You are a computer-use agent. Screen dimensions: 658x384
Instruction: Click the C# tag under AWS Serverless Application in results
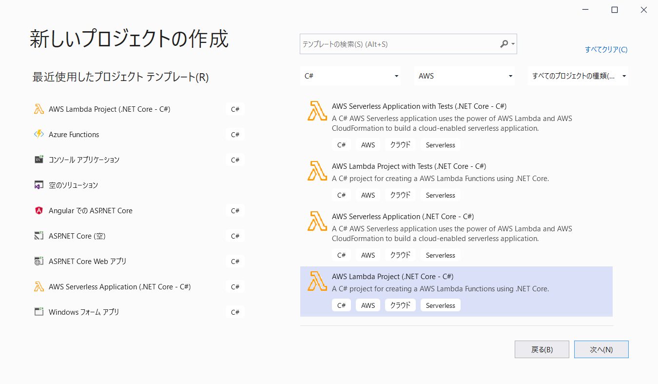coord(341,255)
